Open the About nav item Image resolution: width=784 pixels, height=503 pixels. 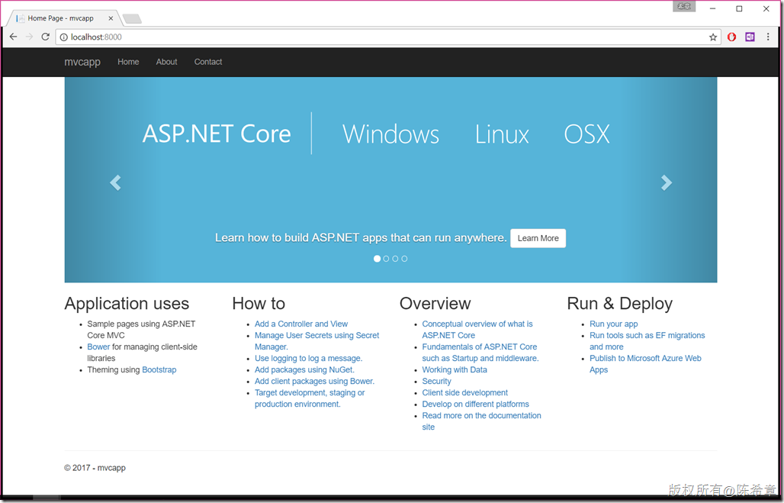166,62
